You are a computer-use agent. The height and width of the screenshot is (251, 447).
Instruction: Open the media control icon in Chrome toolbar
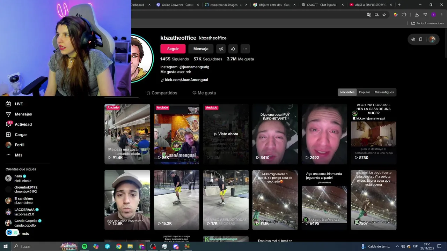coord(425,15)
